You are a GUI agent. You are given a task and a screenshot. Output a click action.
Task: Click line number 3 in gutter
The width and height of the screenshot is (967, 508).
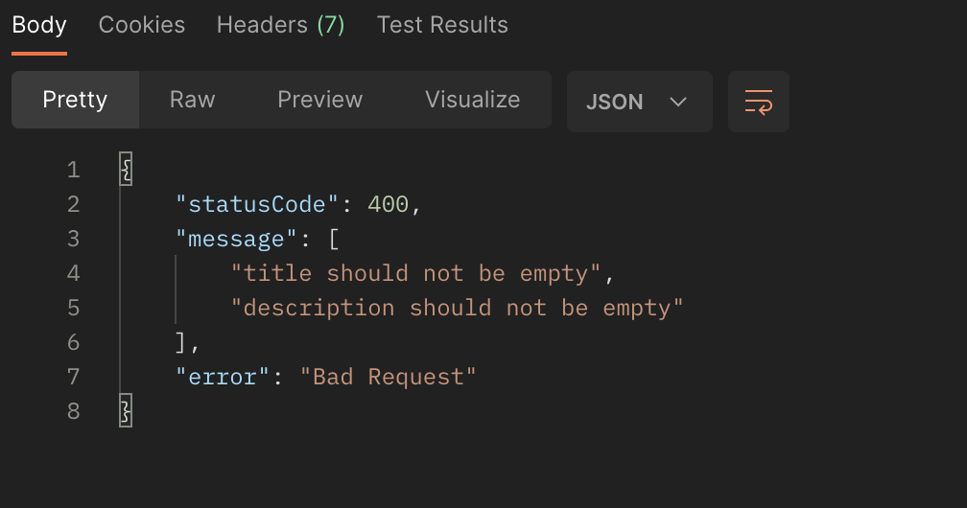pyautogui.click(x=73, y=239)
